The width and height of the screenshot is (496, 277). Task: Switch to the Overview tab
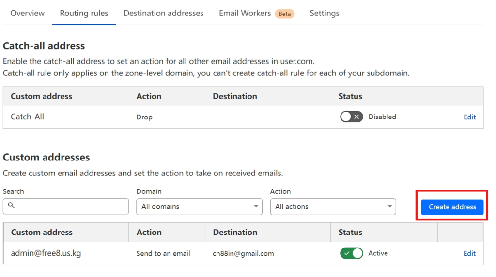point(28,13)
